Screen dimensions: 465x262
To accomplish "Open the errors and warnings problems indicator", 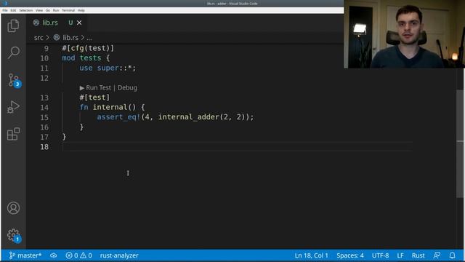I will point(79,255).
